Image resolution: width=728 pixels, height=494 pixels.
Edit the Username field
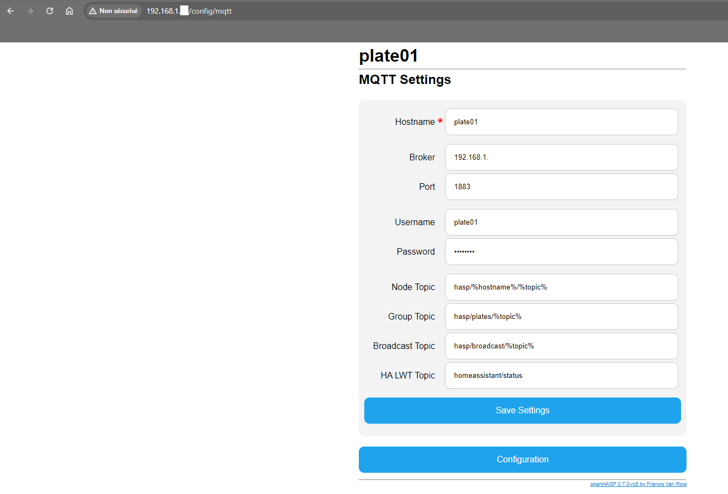point(561,222)
